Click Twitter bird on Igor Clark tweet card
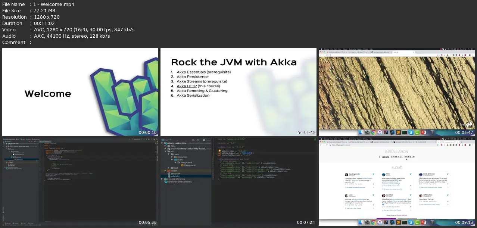This screenshot has height=228, width=477. 411,195
